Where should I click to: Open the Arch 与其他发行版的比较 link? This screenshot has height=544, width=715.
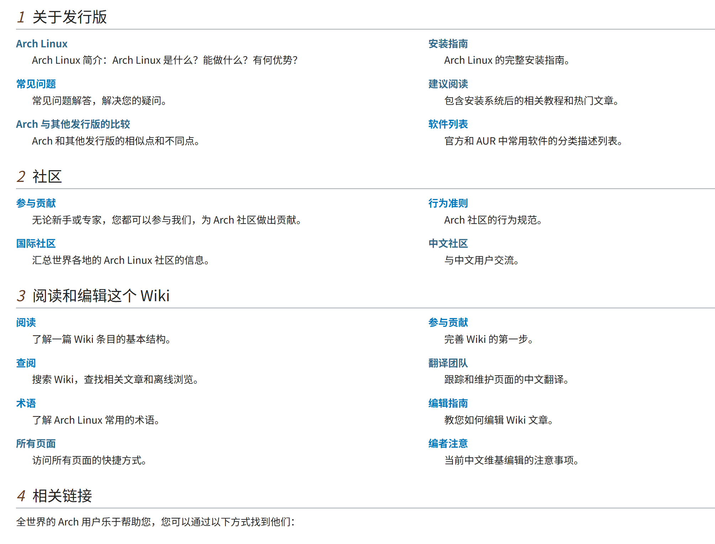pos(73,124)
